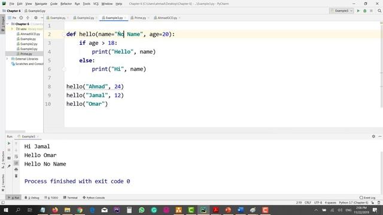
Task: Toggle soft-wrap in Run console
Action: click(x=16, y=156)
